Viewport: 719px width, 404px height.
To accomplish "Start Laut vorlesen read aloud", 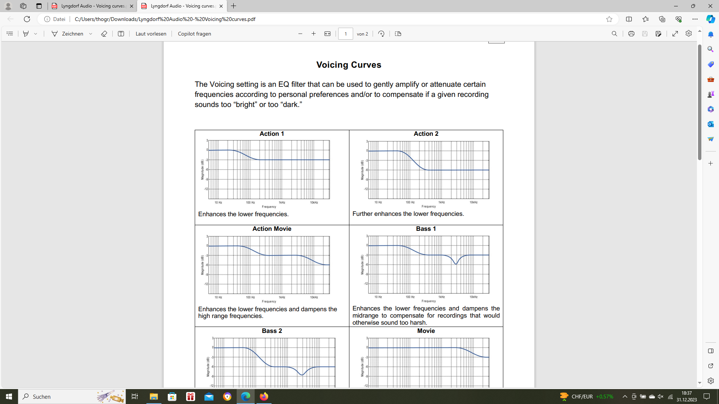I will tap(151, 34).
